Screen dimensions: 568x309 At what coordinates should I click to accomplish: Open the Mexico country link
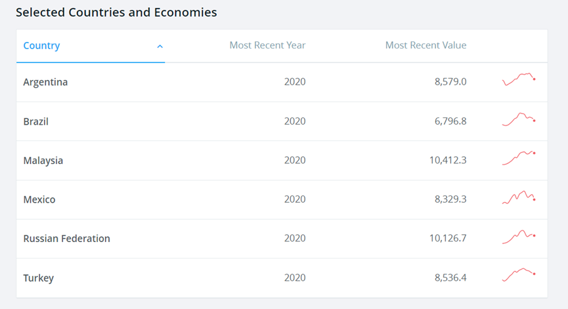[39, 200]
